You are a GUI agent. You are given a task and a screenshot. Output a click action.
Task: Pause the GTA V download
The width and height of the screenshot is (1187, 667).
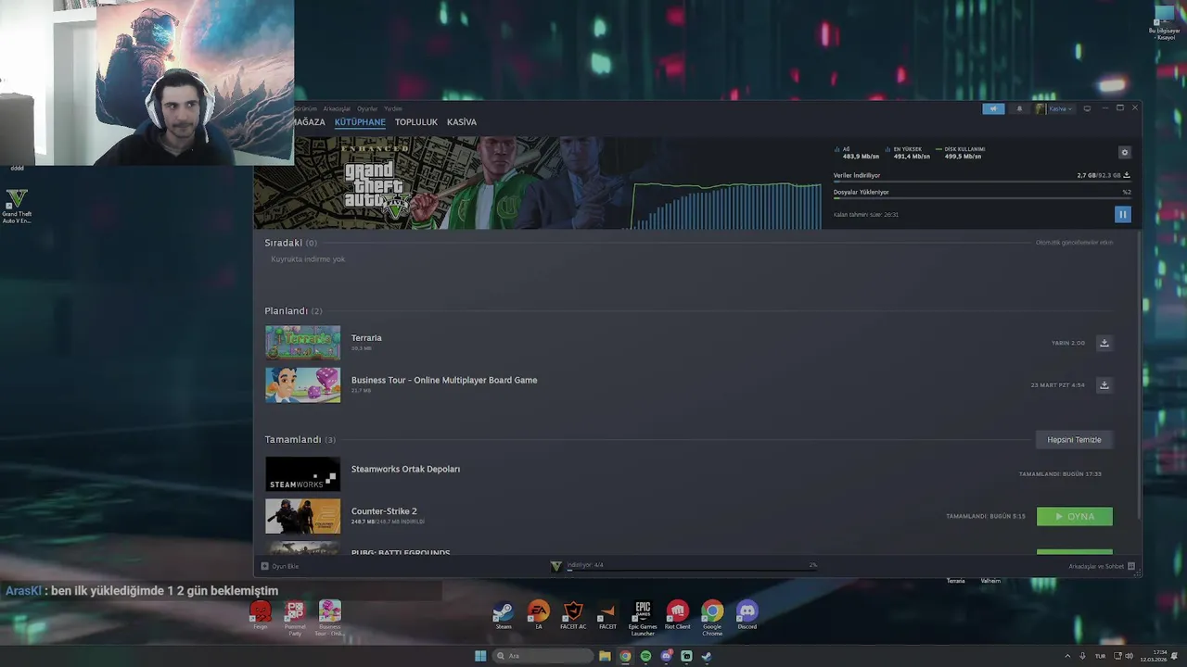click(x=1122, y=214)
